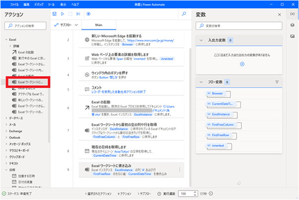Select 実行中の Excel に添... action
299x200 pixels.
(29, 58)
